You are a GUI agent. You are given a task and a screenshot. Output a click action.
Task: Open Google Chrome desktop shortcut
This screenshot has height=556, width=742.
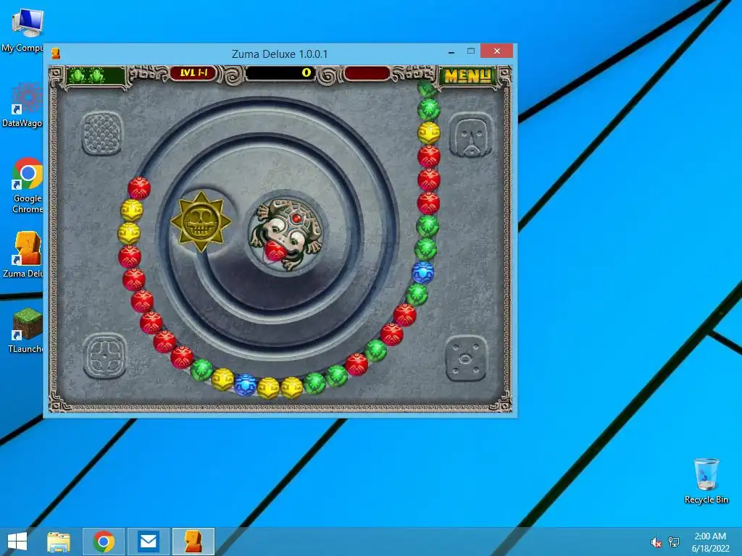27,185
